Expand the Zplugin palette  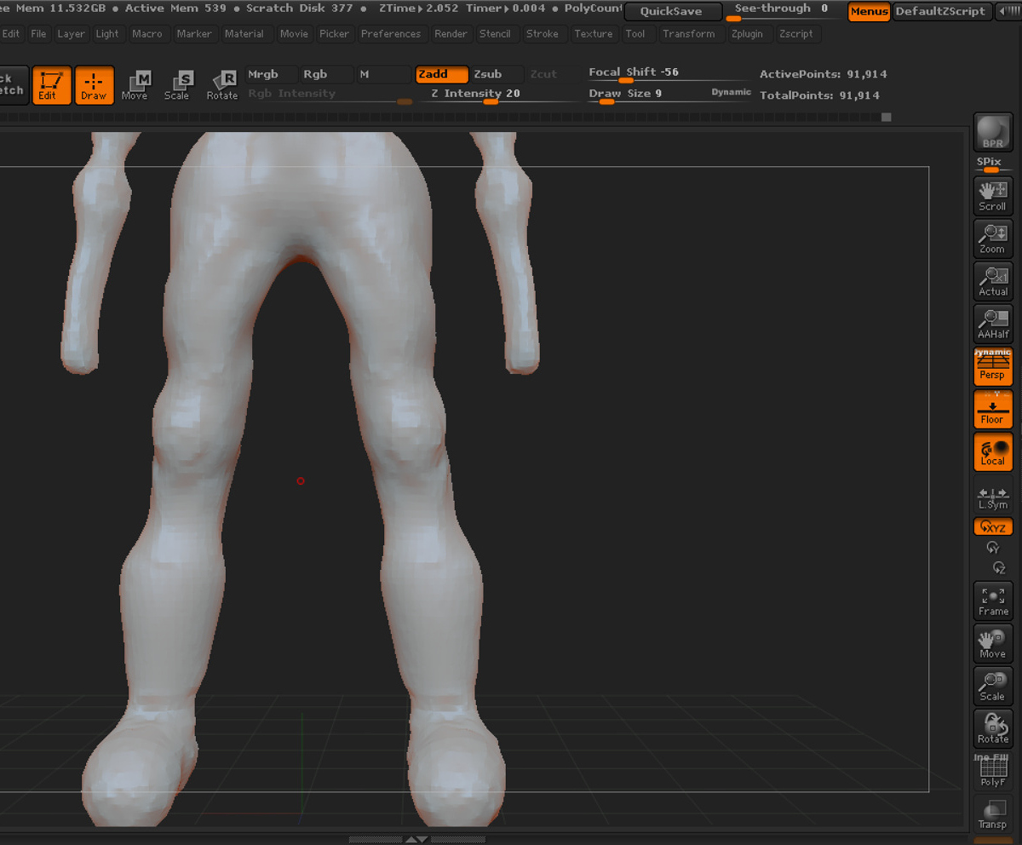(x=747, y=34)
